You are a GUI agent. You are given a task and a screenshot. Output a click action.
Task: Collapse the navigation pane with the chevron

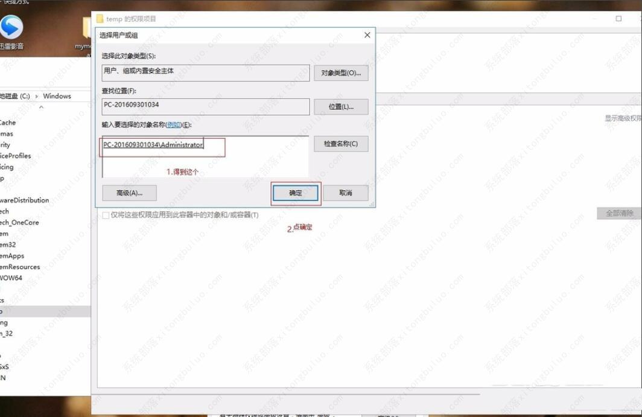[41, 107]
